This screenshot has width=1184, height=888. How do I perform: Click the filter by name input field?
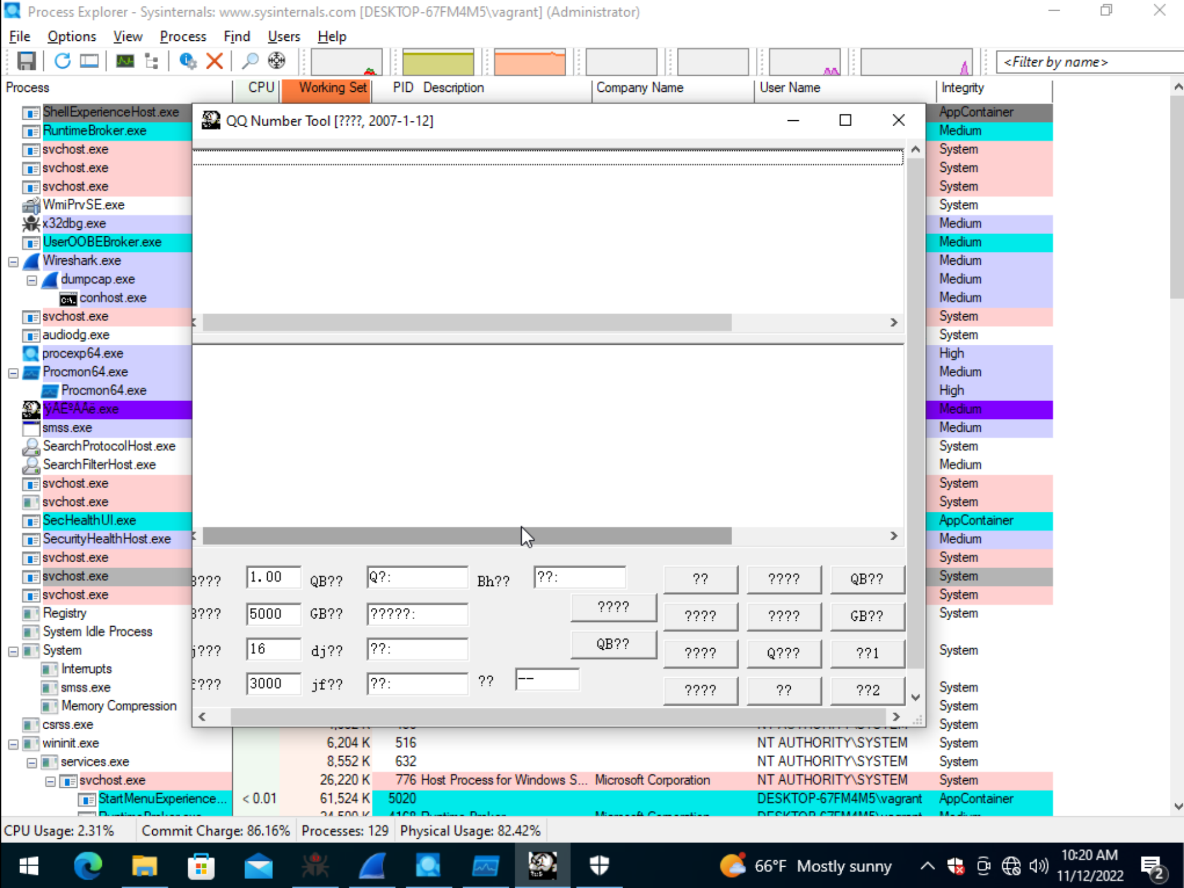tap(1089, 62)
